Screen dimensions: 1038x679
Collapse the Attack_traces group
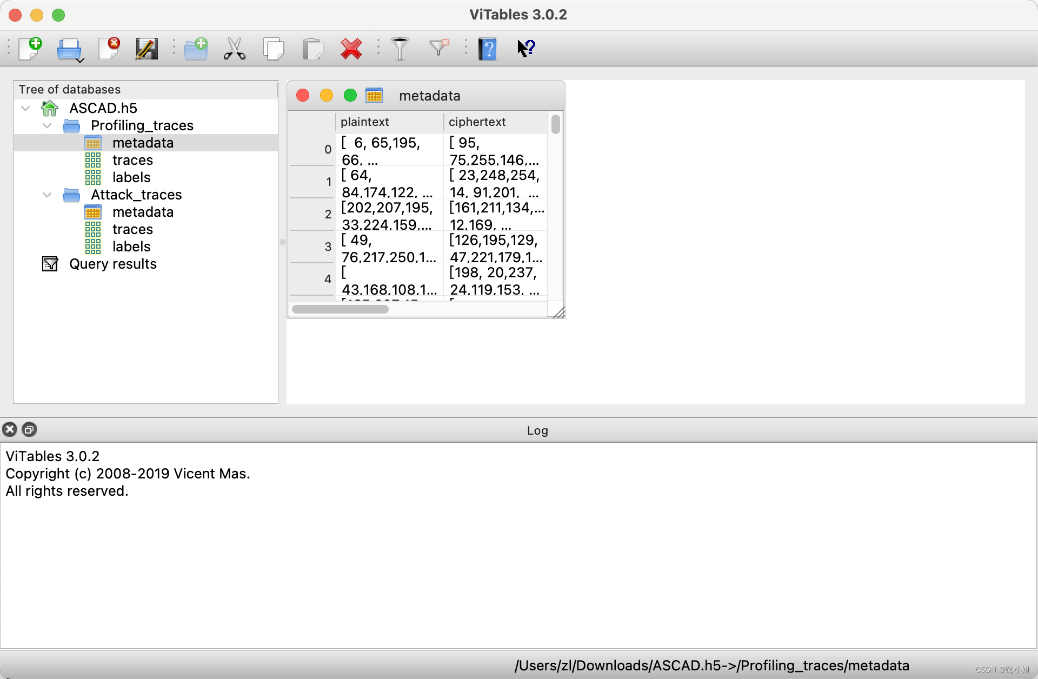47,195
